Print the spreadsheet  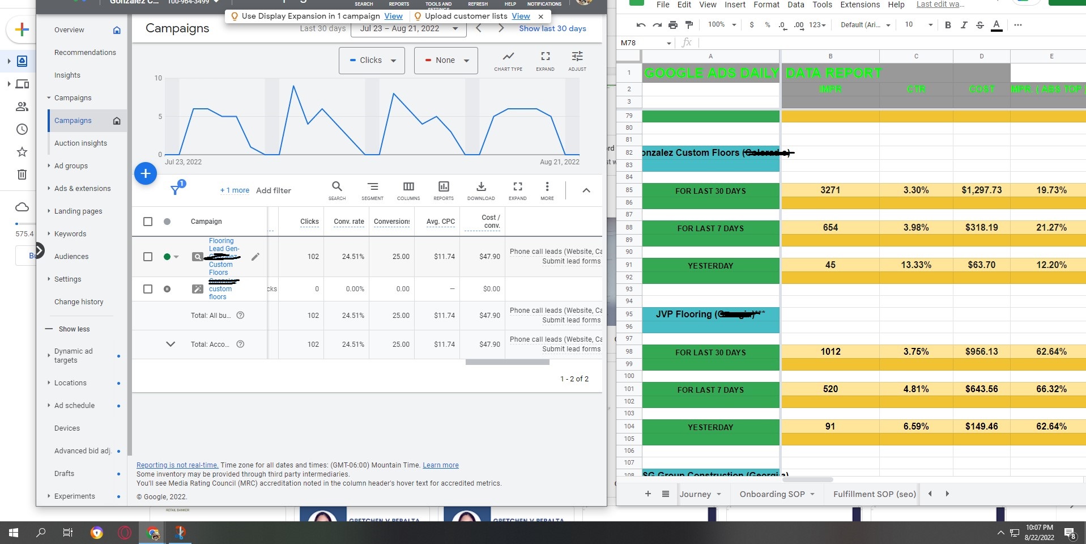tap(673, 25)
